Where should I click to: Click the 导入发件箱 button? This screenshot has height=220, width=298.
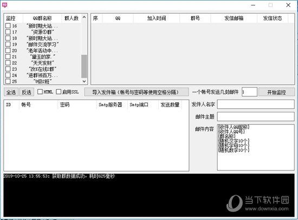137,92
